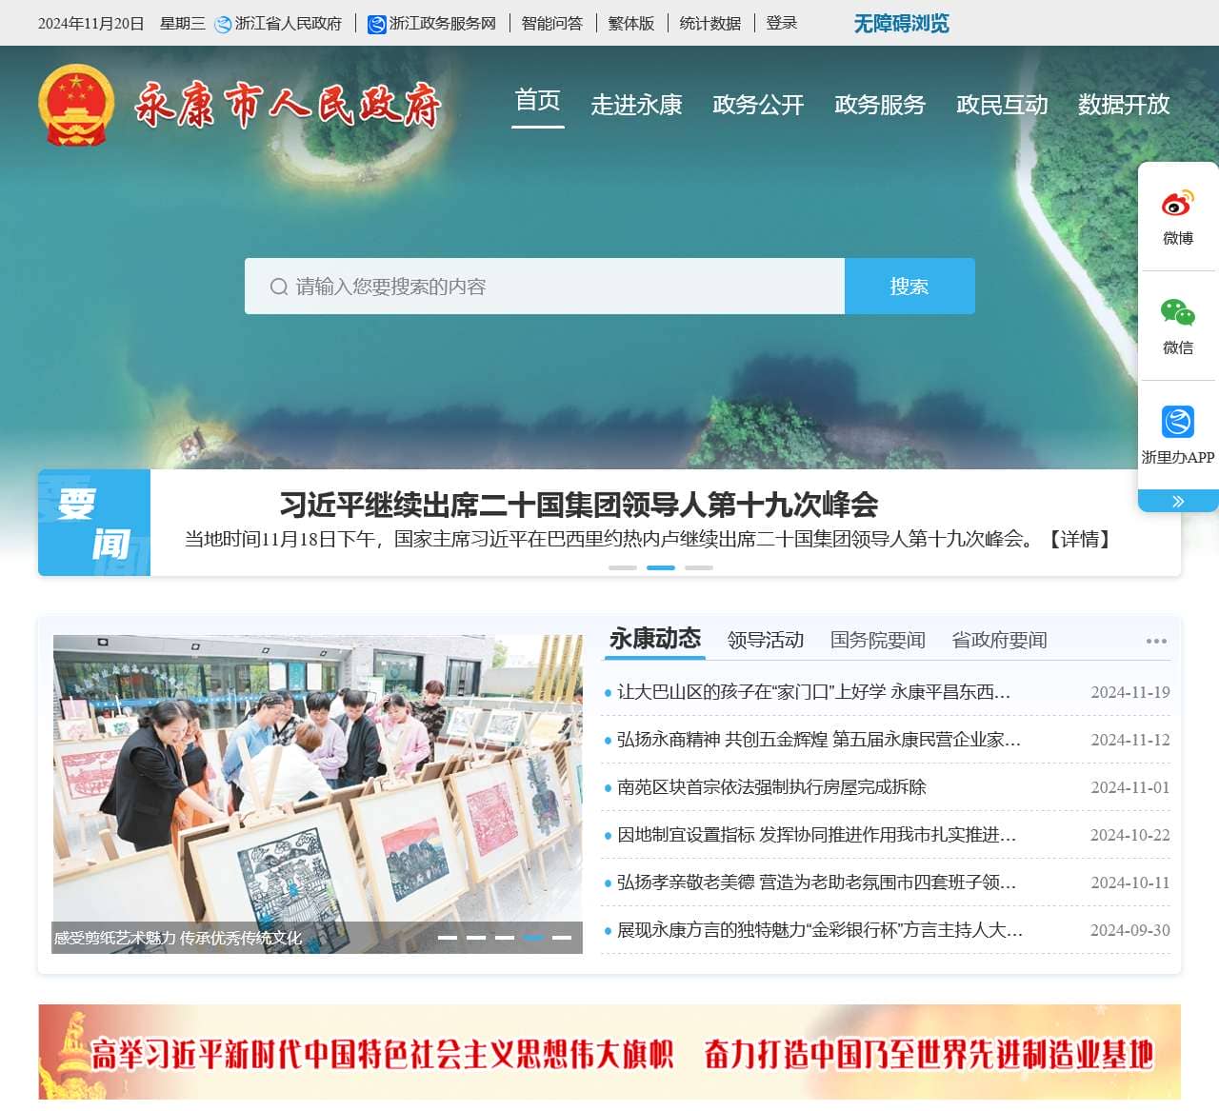Viewport: 1219px width, 1111px height.
Task: Click the date 2024-11-19 text
Action: tap(1130, 692)
